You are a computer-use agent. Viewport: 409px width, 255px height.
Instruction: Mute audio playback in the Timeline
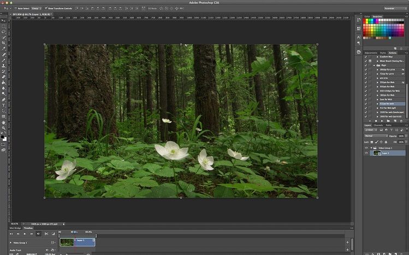click(x=38, y=234)
